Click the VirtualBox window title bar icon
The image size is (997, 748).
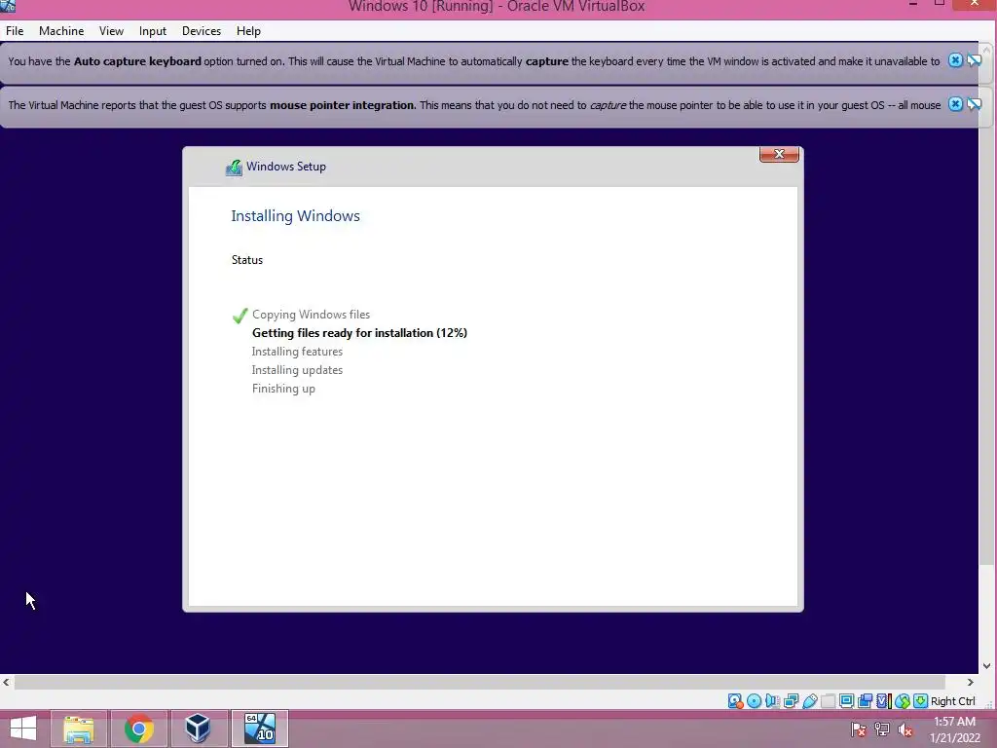pyautogui.click(x=8, y=6)
